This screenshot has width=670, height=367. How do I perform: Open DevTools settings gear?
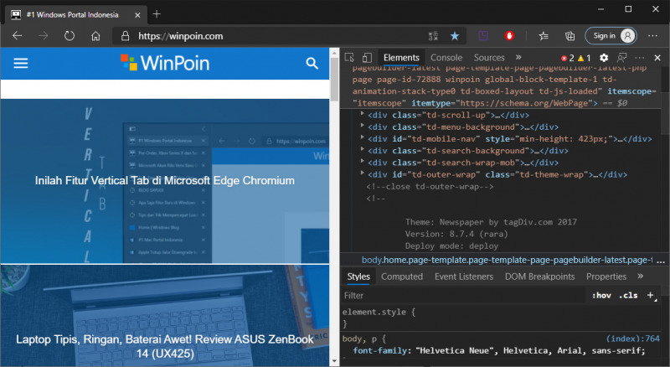click(603, 58)
